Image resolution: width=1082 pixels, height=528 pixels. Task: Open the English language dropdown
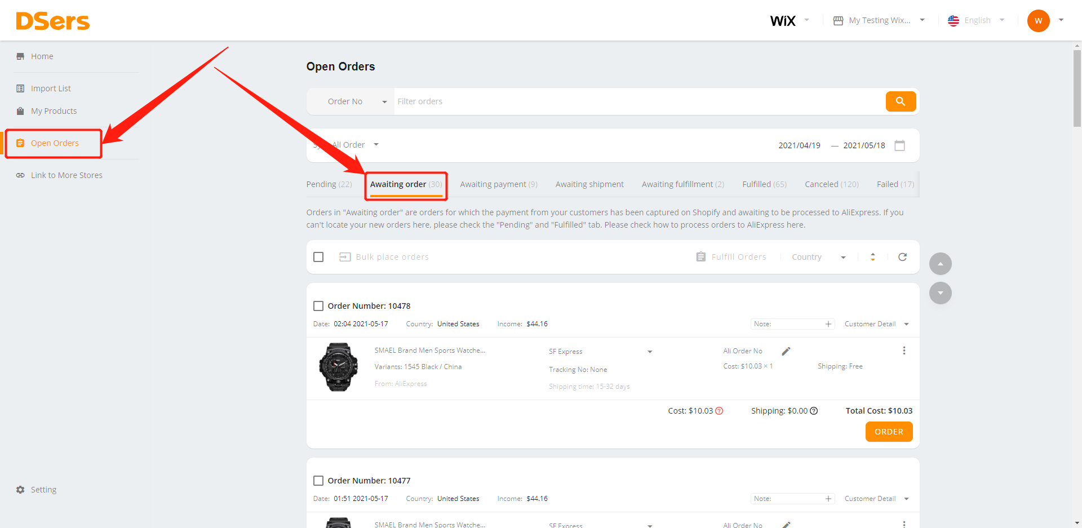pyautogui.click(x=977, y=20)
